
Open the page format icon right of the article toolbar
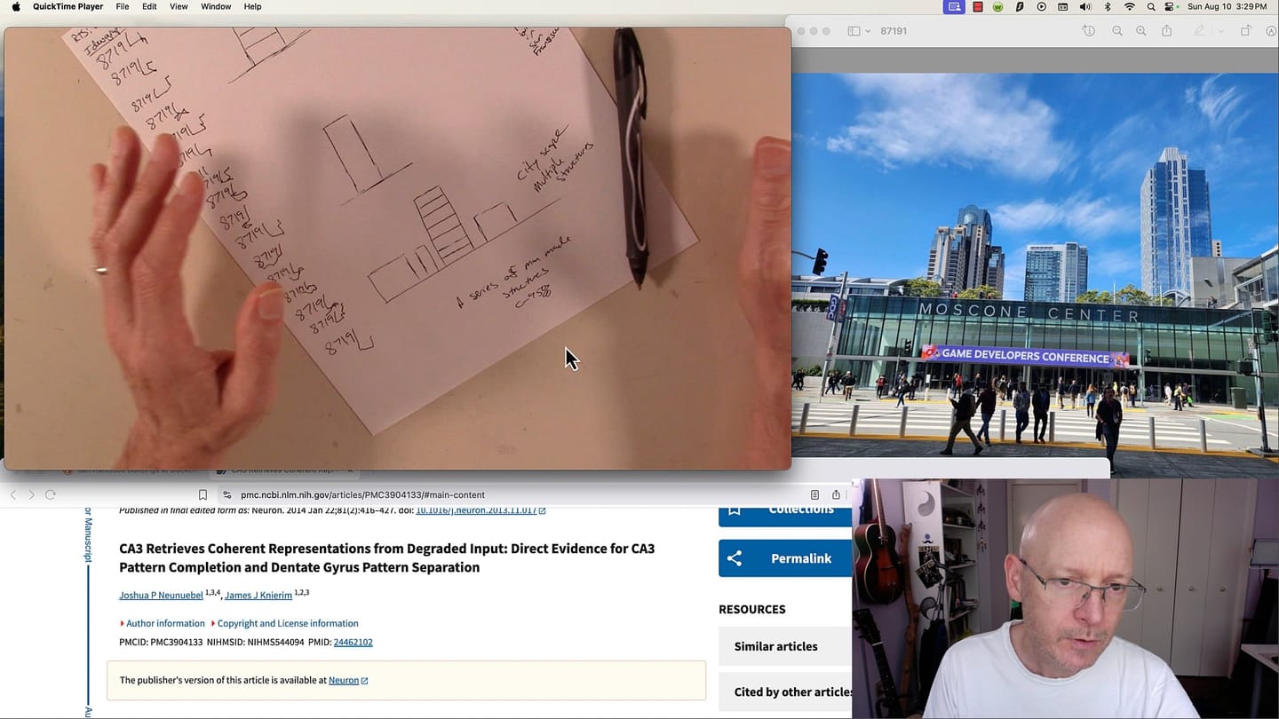click(814, 494)
